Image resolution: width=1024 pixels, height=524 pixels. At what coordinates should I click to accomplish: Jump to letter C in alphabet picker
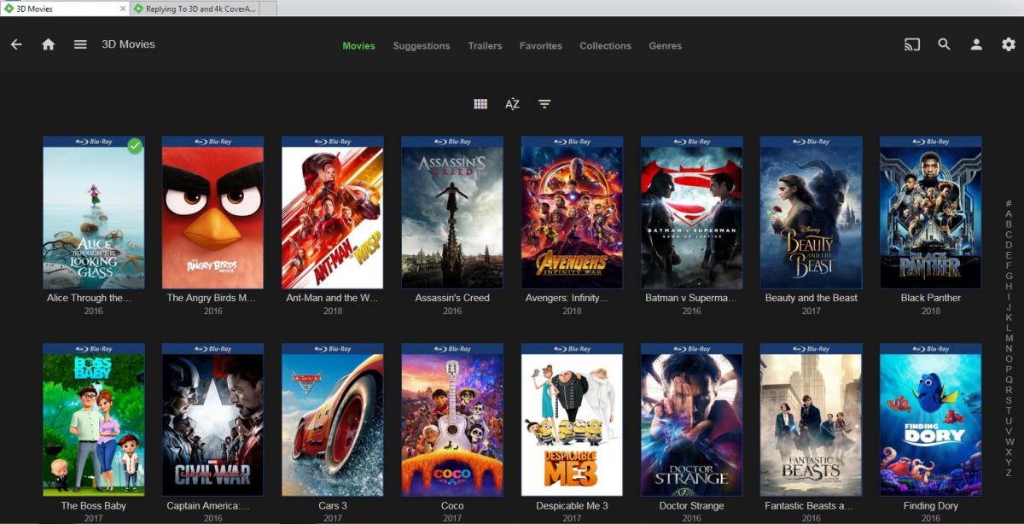(1009, 235)
